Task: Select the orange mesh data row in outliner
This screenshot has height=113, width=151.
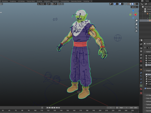Action: tap(145, 21)
